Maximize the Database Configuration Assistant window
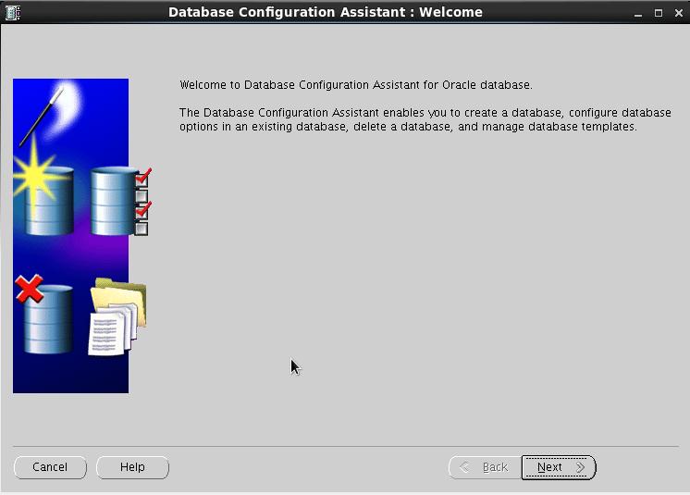 pos(659,13)
